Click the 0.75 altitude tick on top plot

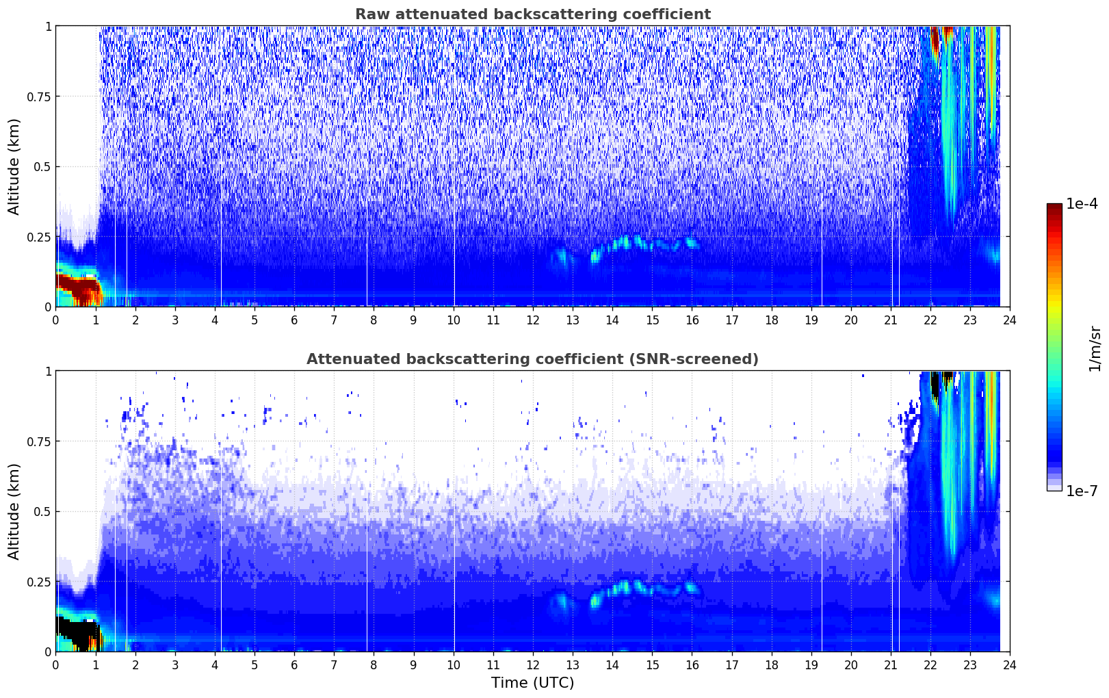pyautogui.click(x=39, y=96)
